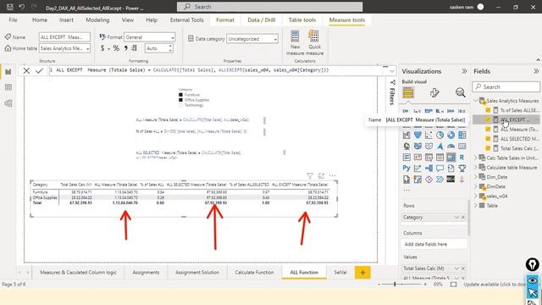Open filter icon on matrix visual header
This screenshot has height=305, width=542.
click(310, 175)
